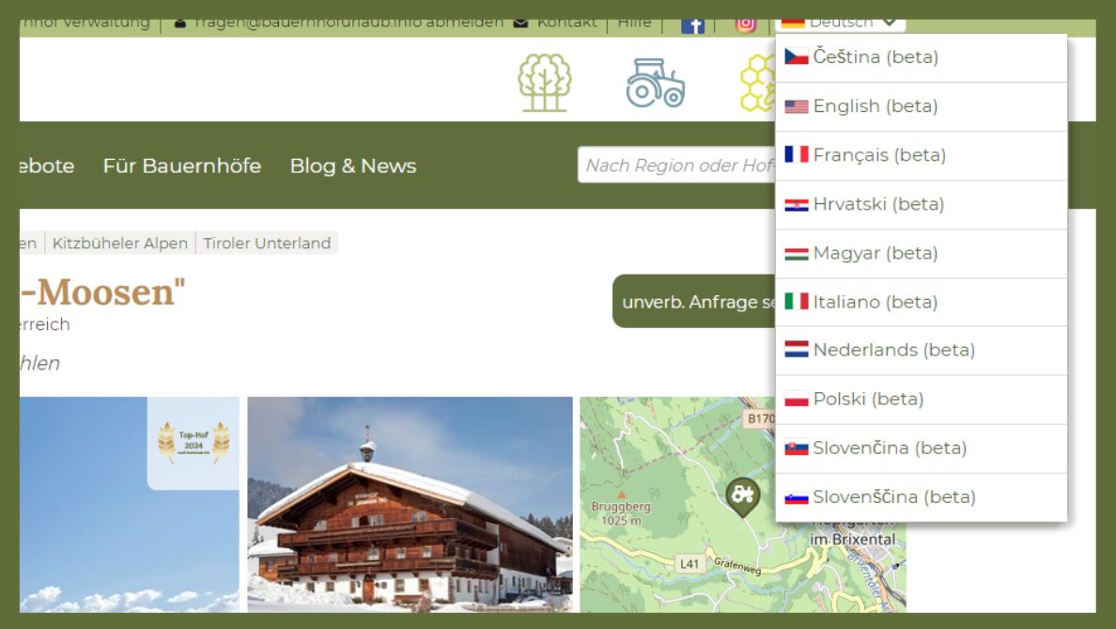
Task: Click the yellow honeycomb icon
Action: 757,83
